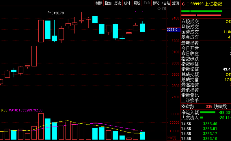The width and height of the screenshot is (231, 141).
Task: Select the 叠加 overlay toolbar button
Action: [x=108, y=3]
